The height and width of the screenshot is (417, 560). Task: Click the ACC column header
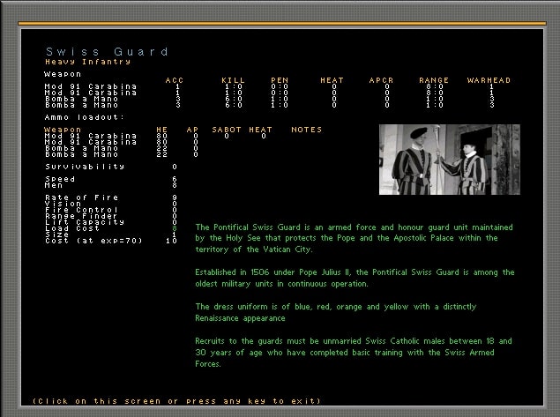point(175,80)
